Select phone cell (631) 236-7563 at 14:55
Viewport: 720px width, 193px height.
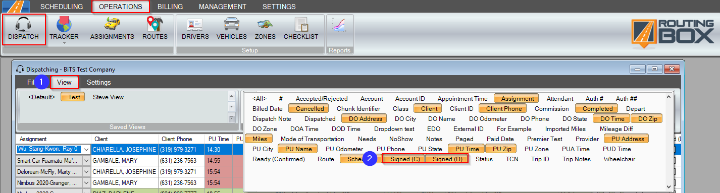tap(182, 160)
